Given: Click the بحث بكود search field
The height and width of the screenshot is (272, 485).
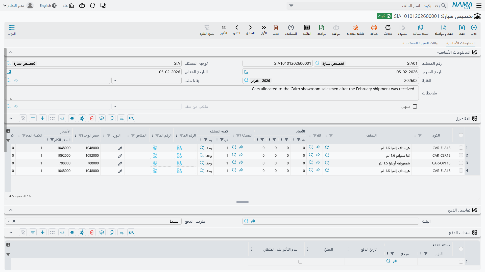Looking at the screenshot, I should click(367, 6).
